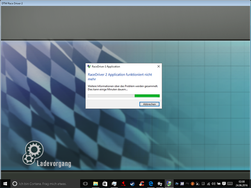
Task: Open Steam from the taskbar
Action: pos(132,184)
